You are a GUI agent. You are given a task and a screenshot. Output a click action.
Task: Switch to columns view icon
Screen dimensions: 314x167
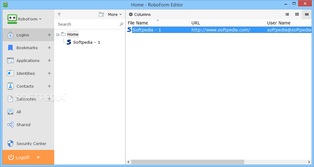[x=307, y=14]
